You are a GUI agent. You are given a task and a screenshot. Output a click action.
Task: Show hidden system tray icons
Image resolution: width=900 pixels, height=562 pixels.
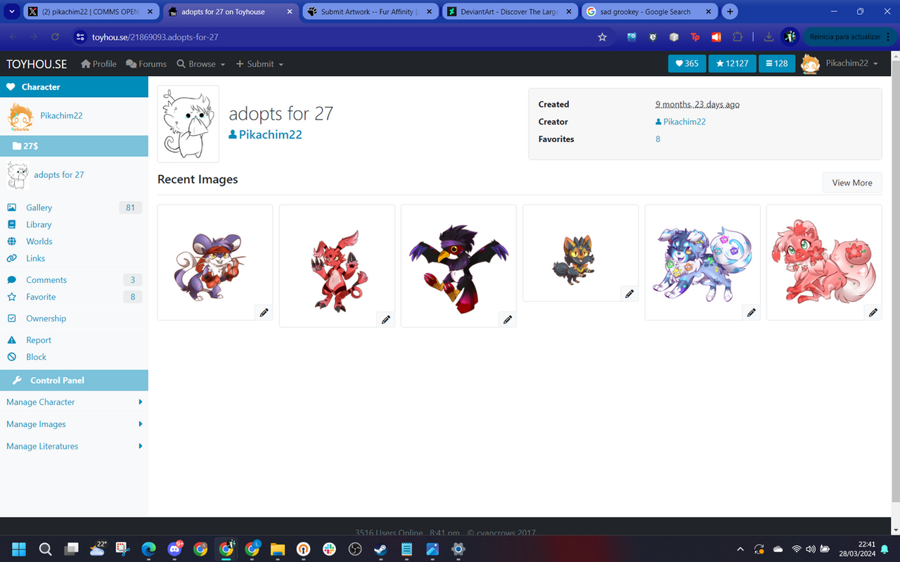pos(740,549)
